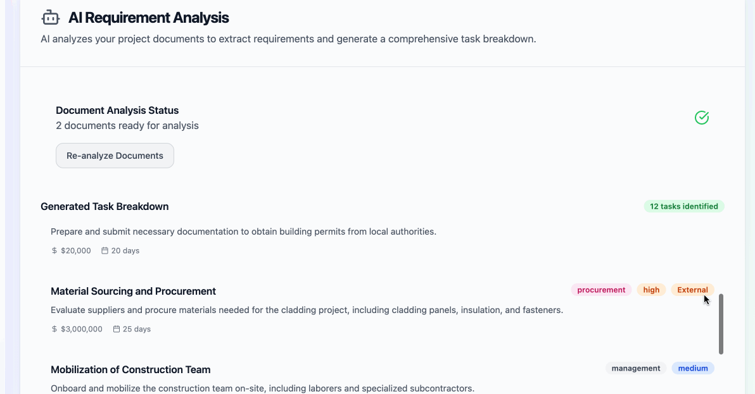755x394 pixels.
Task: Click the 2 documents ready for analysis text
Action: (127, 125)
